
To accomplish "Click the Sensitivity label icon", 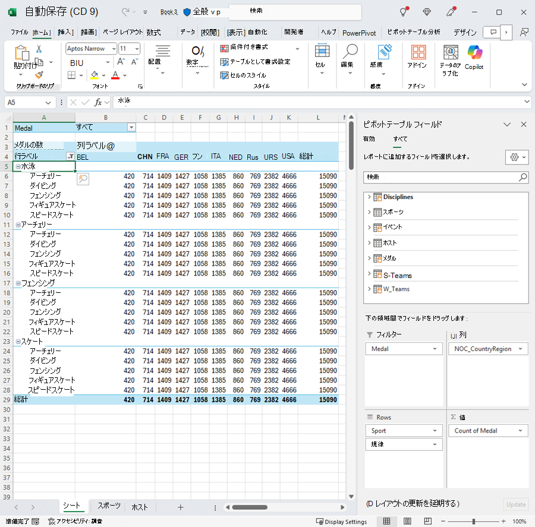I will [385, 52].
